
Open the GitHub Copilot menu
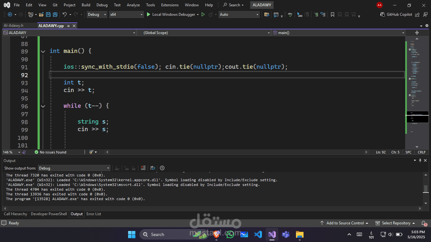396,14
